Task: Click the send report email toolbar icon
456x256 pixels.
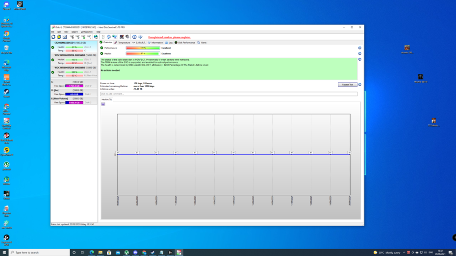Action: (x=65, y=37)
